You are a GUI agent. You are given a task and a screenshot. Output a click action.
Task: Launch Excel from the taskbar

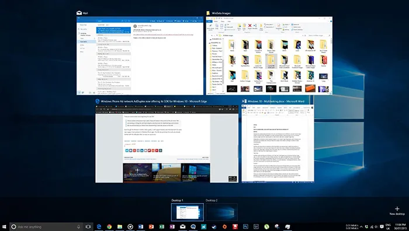162,226
